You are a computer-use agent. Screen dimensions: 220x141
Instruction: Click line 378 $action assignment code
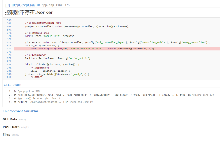(58, 58)
